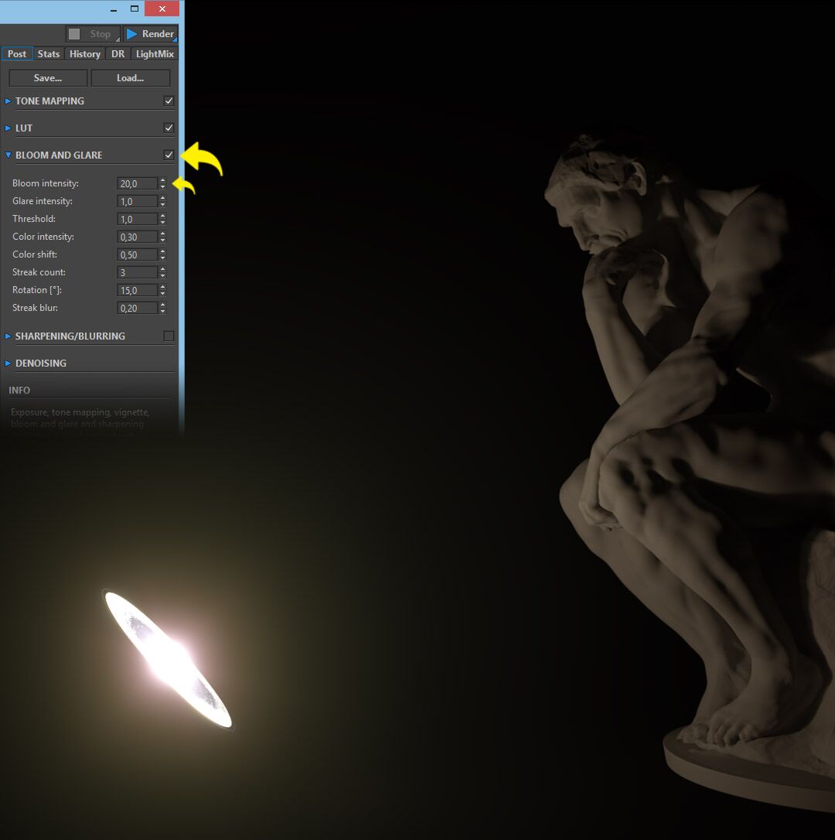Viewport: 835px width, 840px height.
Task: Click the Color shift value field
Action: [137, 254]
